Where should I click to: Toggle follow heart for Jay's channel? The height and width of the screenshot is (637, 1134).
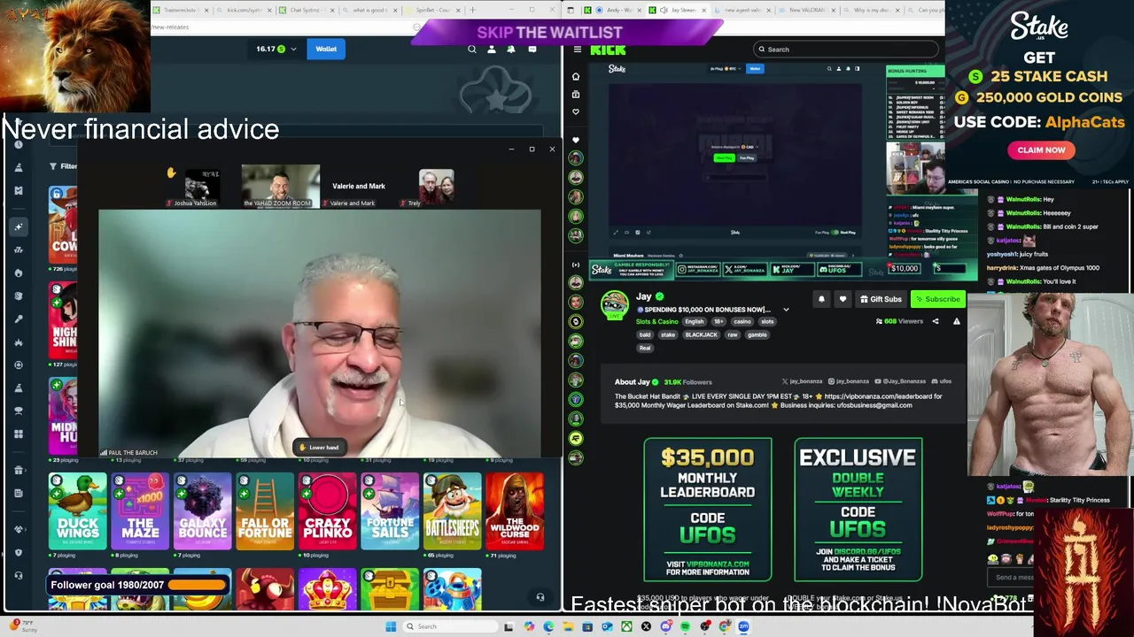[x=843, y=299]
